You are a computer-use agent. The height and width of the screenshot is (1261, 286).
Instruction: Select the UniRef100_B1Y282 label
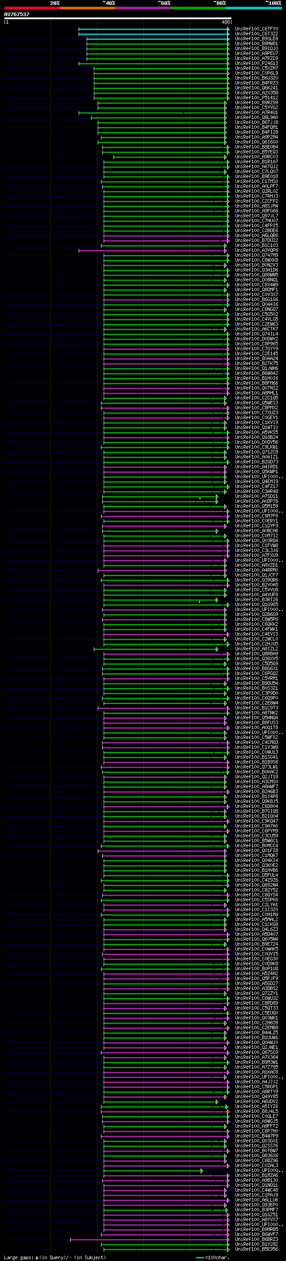(256, 1244)
